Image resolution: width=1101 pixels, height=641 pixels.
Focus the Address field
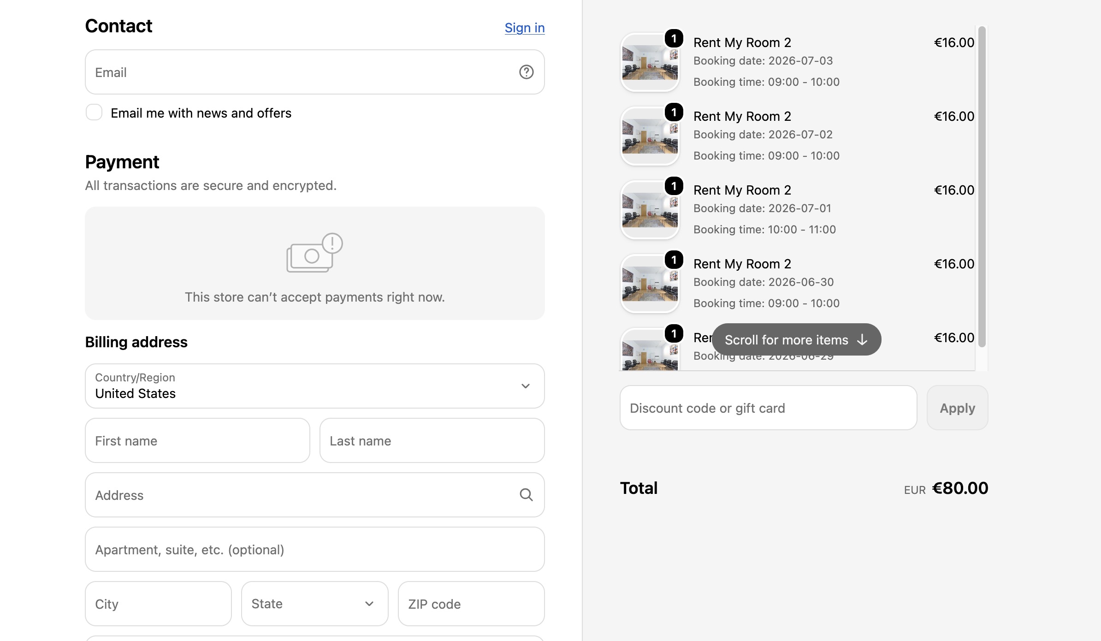coord(314,495)
